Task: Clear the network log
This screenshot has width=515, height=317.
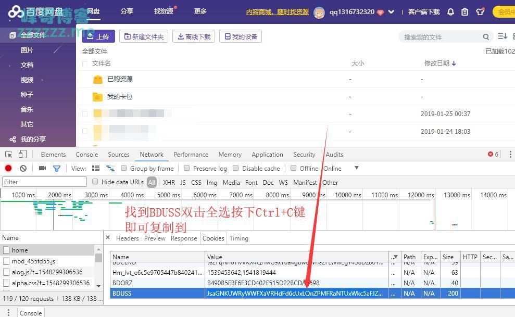Action: point(23,168)
